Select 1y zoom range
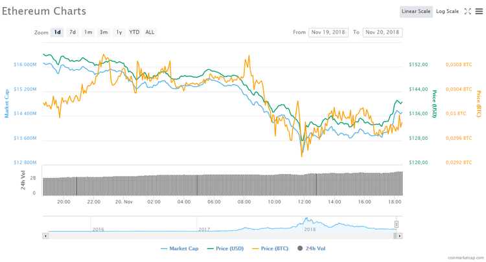The image size is (486, 262). (119, 32)
